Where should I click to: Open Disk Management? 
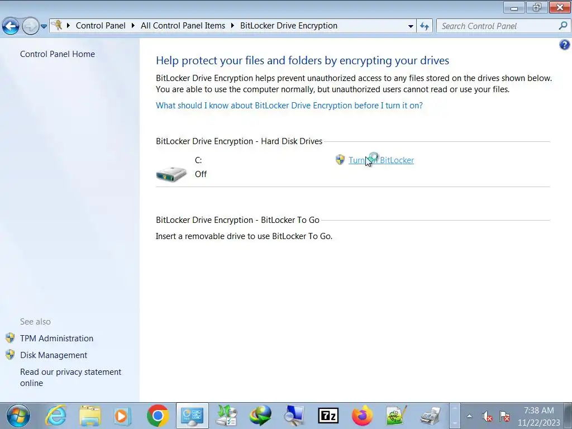54,355
